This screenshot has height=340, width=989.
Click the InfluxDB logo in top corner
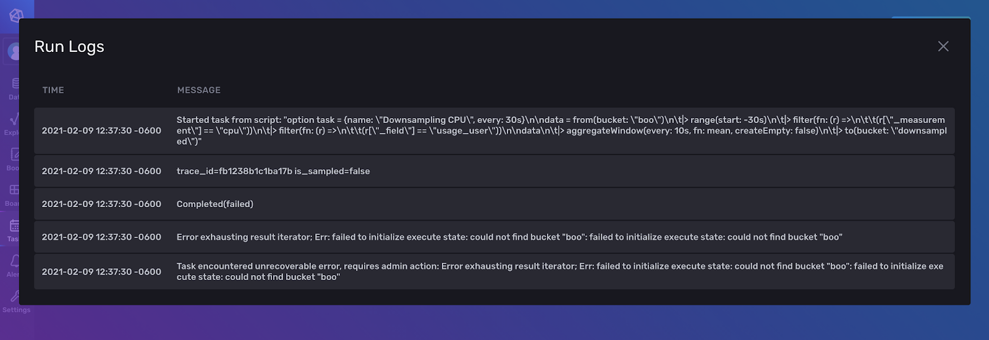16,15
